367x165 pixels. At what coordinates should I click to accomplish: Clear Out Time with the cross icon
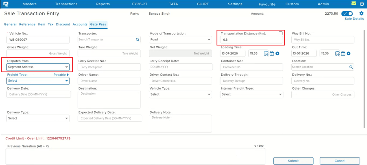pyautogui.click(x=349, y=53)
